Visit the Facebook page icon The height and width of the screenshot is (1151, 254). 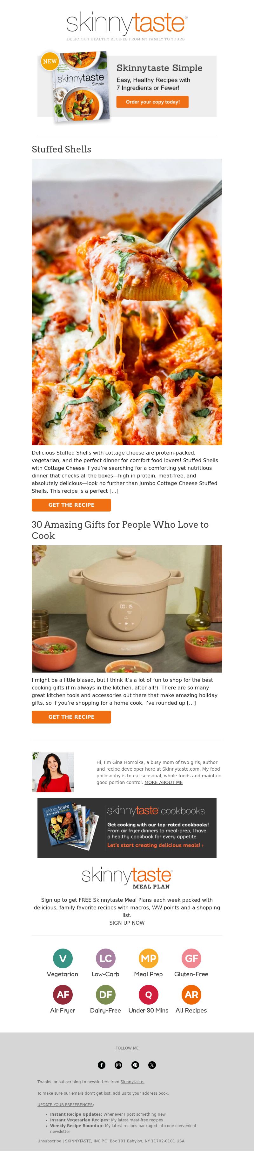[x=102, y=1065]
